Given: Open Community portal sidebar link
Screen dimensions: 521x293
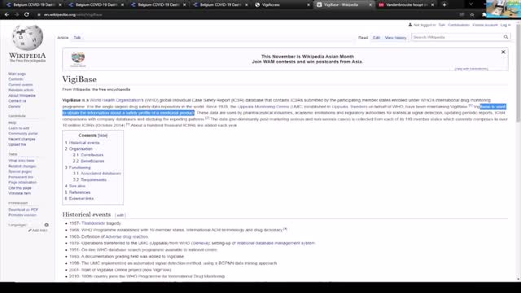Looking at the screenshot, I should pyautogui.click(x=23, y=133).
